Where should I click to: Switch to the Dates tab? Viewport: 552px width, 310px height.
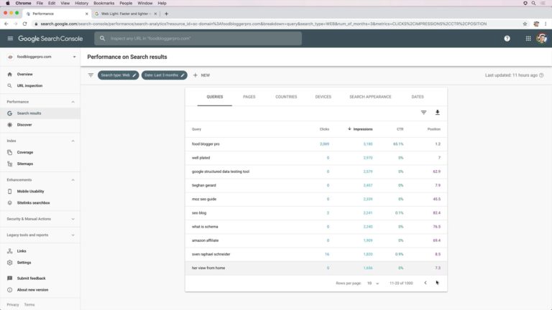pos(418,97)
